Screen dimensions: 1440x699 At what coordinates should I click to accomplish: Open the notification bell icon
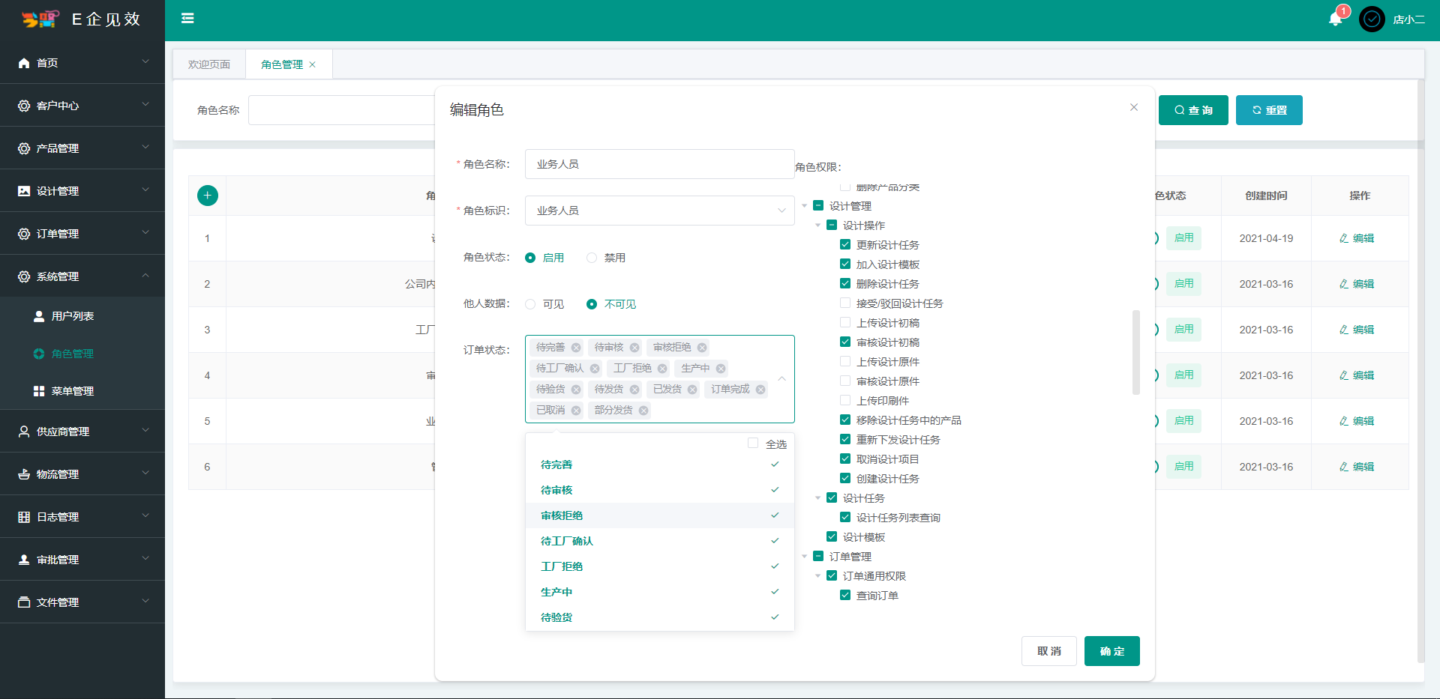1335,19
